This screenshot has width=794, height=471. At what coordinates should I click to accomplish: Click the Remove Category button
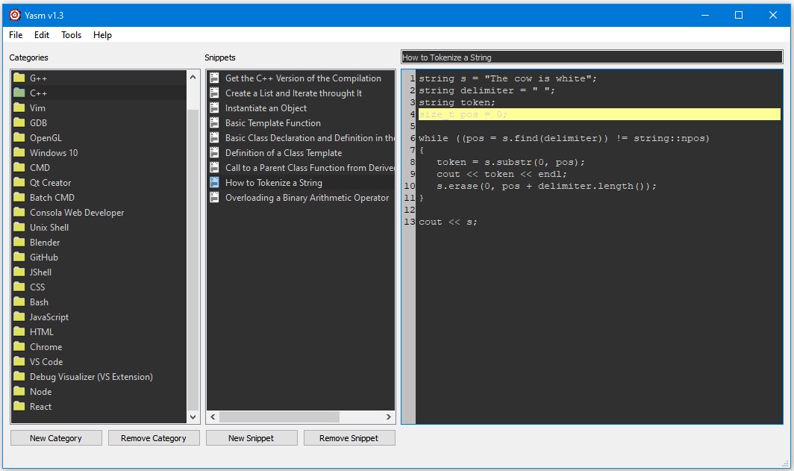154,438
